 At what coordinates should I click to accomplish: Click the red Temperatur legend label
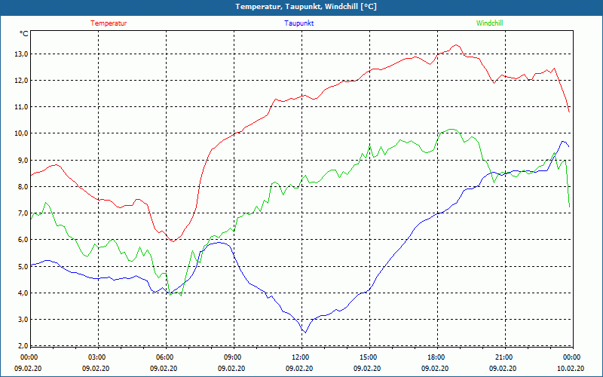click(109, 23)
